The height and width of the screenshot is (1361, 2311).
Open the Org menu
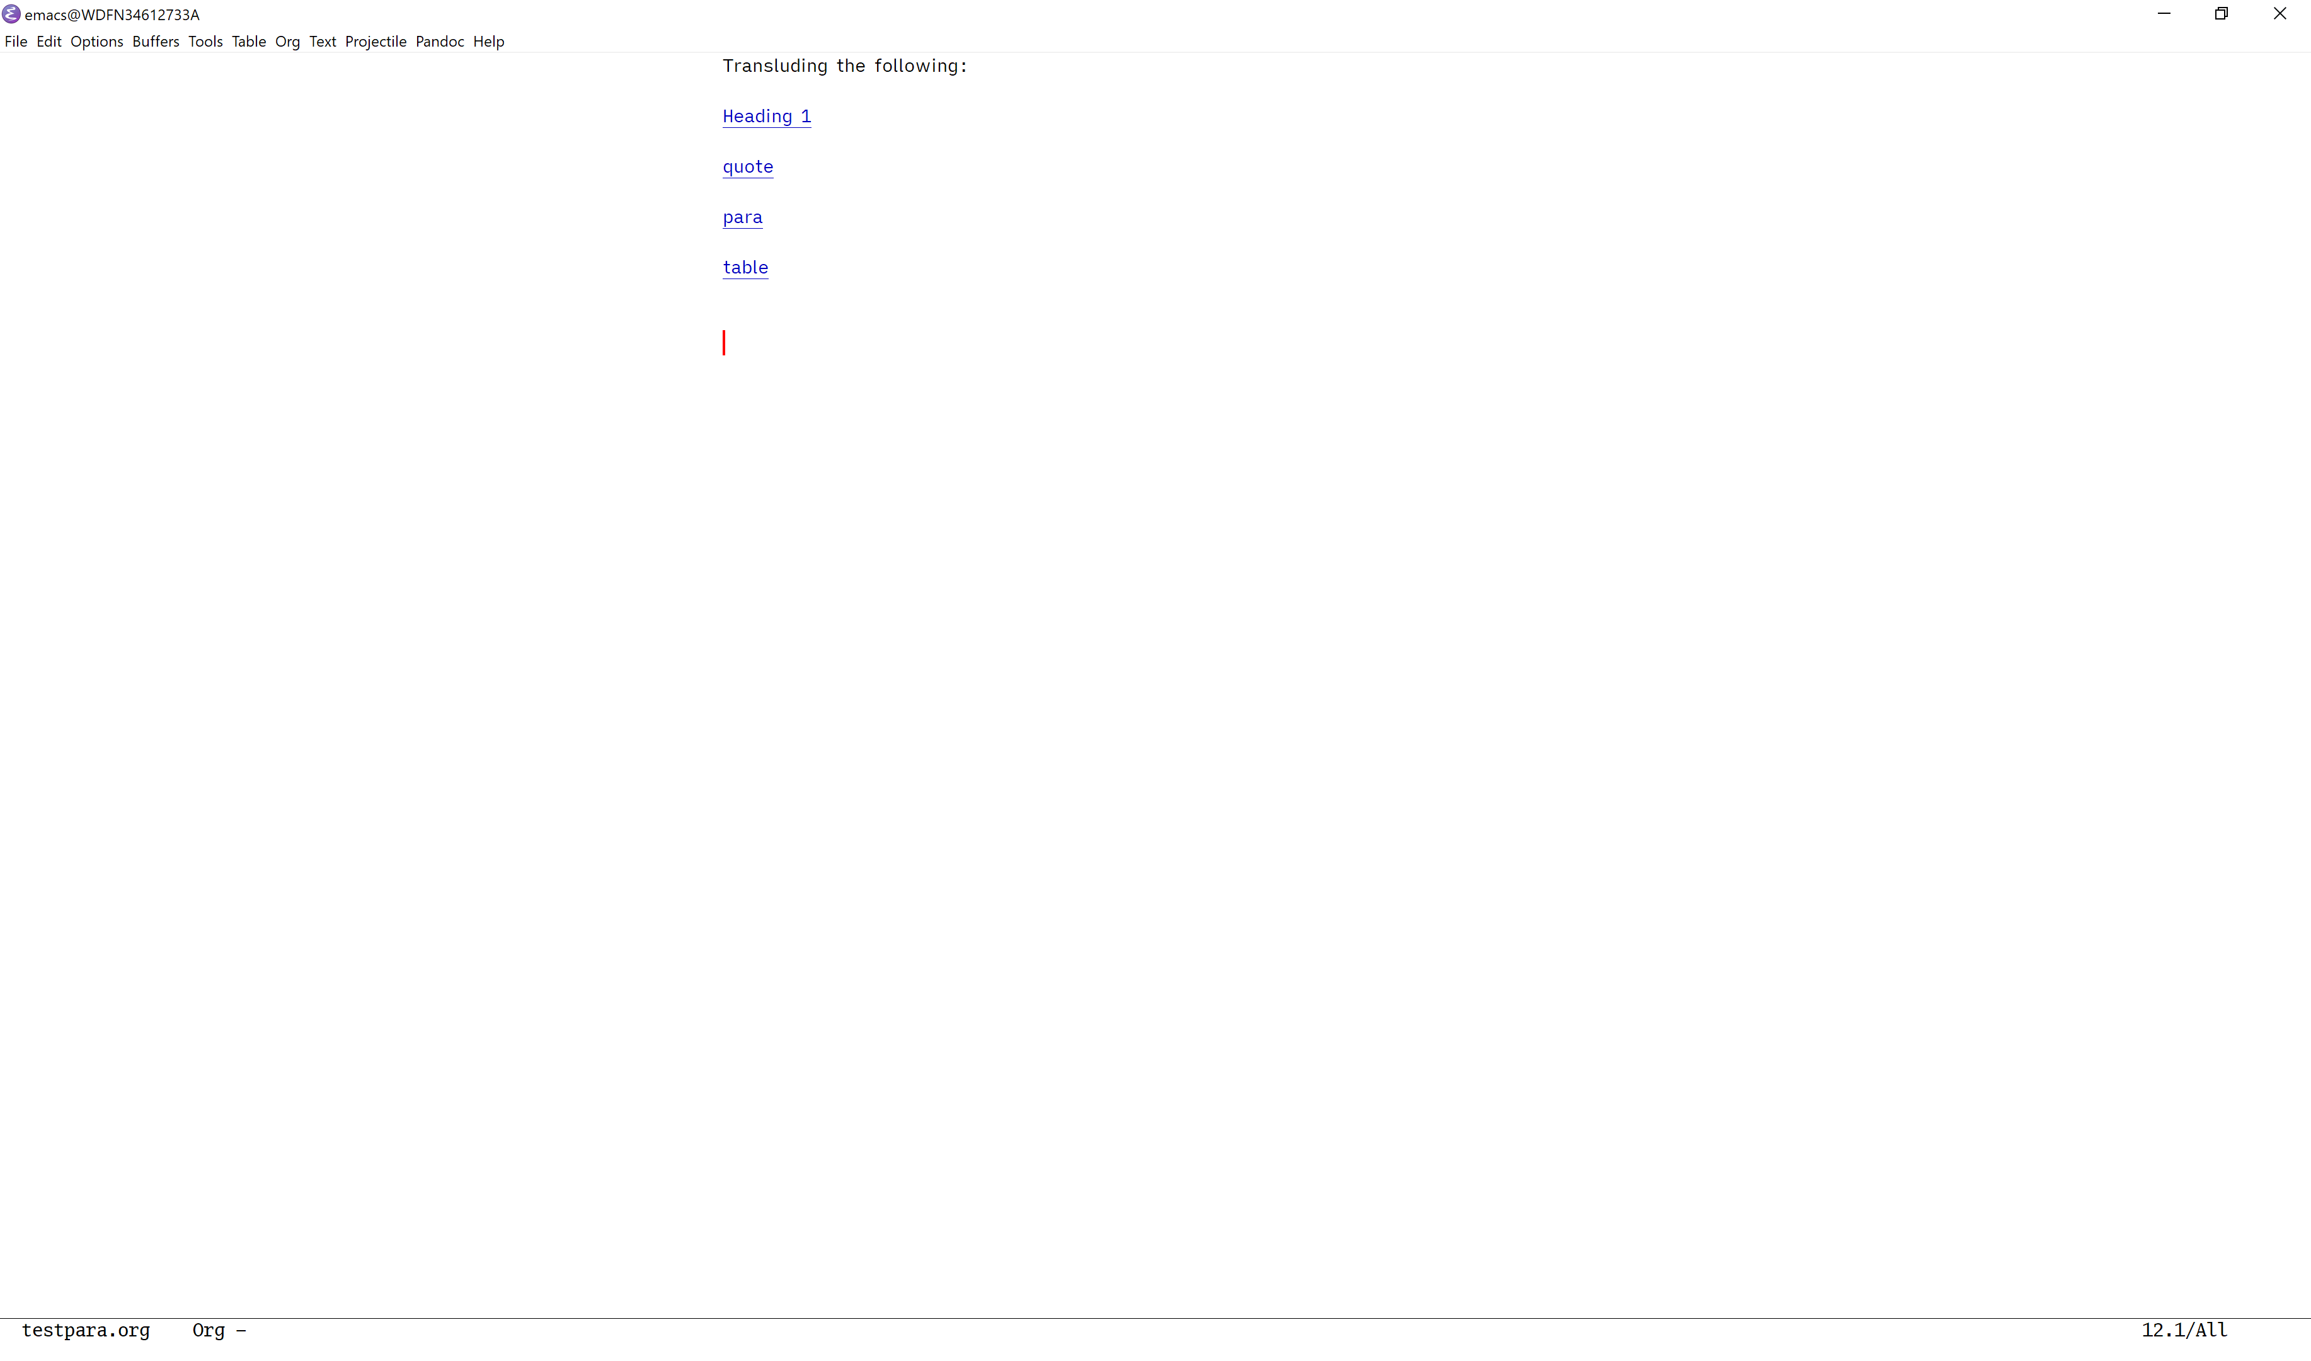pos(287,41)
